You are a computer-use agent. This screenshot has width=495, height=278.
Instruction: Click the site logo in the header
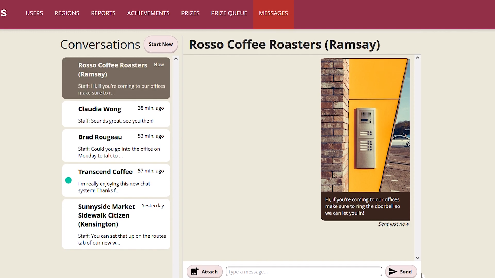click(x=4, y=13)
